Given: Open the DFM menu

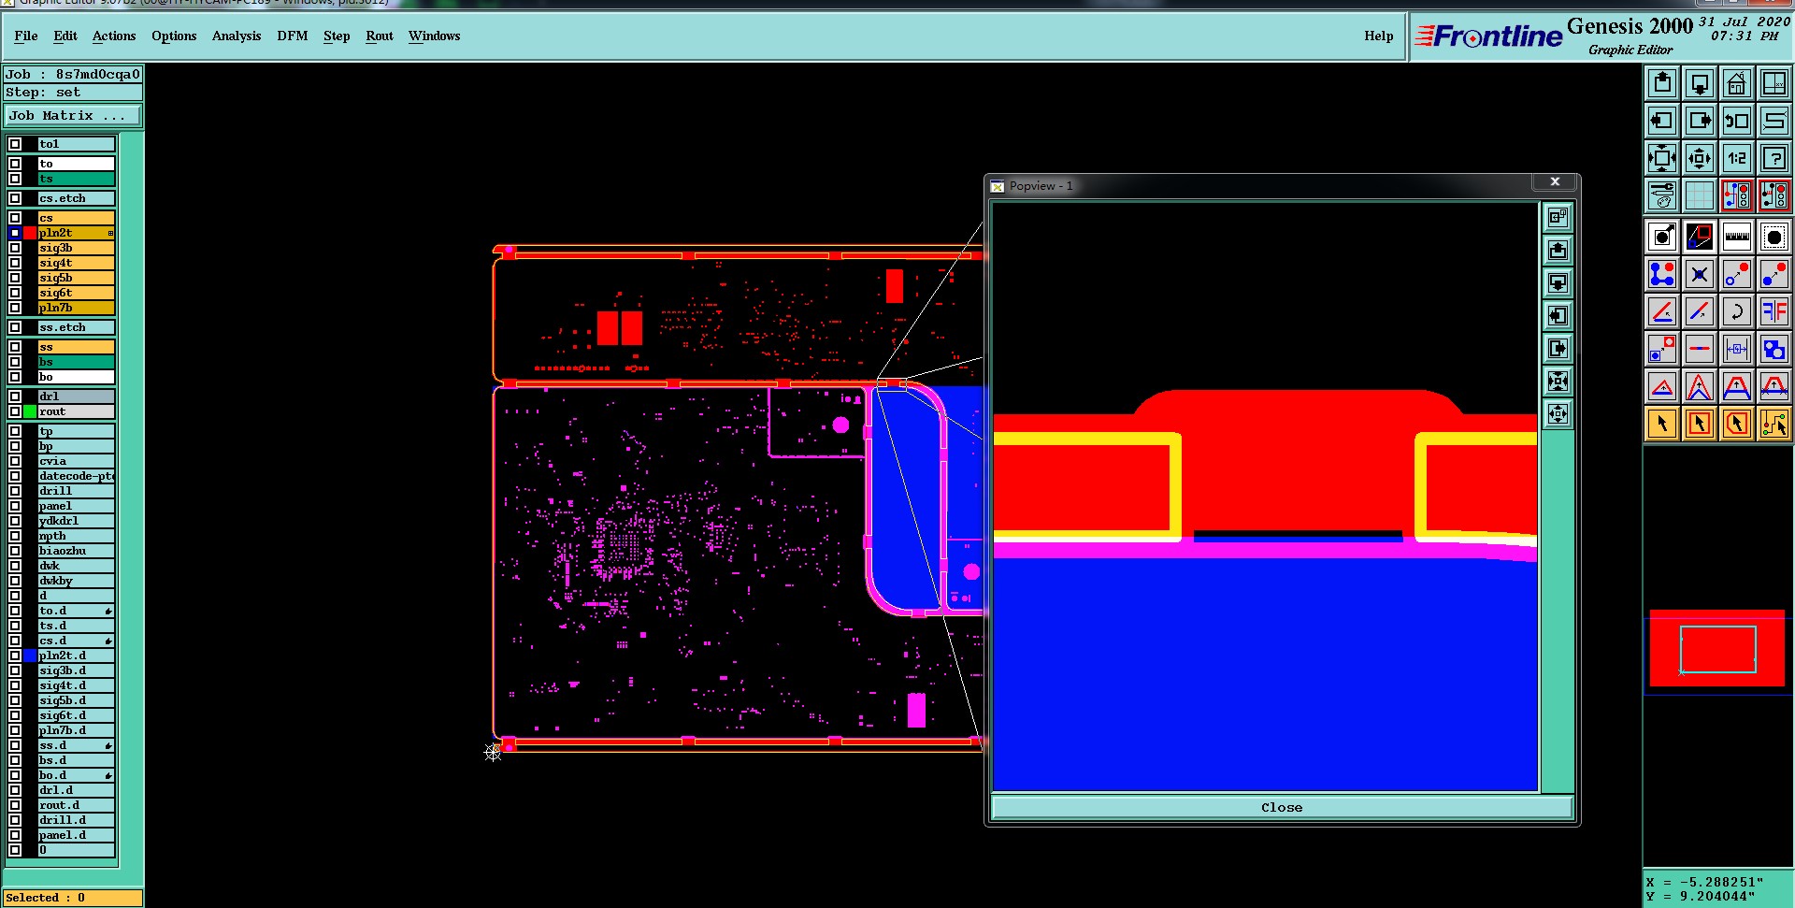Looking at the screenshot, I should click(x=293, y=36).
